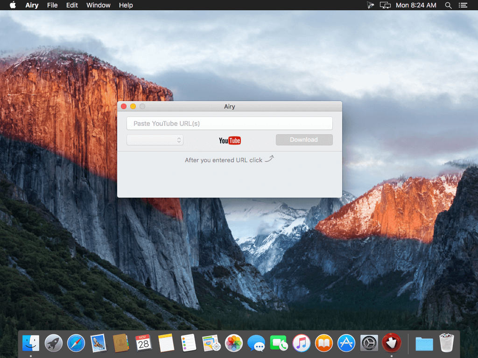Open the Airy application menu
Image resolution: width=478 pixels, height=358 pixels.
[32, 5]
